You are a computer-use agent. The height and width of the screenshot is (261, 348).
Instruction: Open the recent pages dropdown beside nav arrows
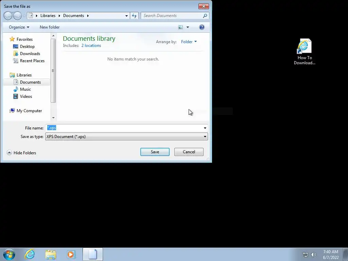[24, 16]
